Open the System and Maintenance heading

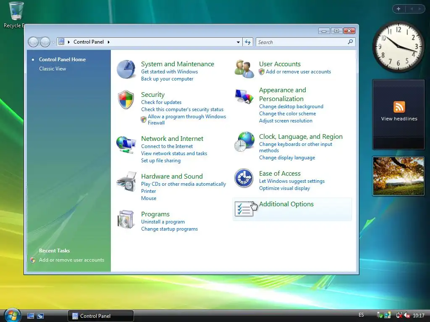[178, 64]
